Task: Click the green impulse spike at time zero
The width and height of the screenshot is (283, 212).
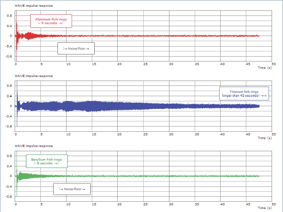Action: pos(16,174)
